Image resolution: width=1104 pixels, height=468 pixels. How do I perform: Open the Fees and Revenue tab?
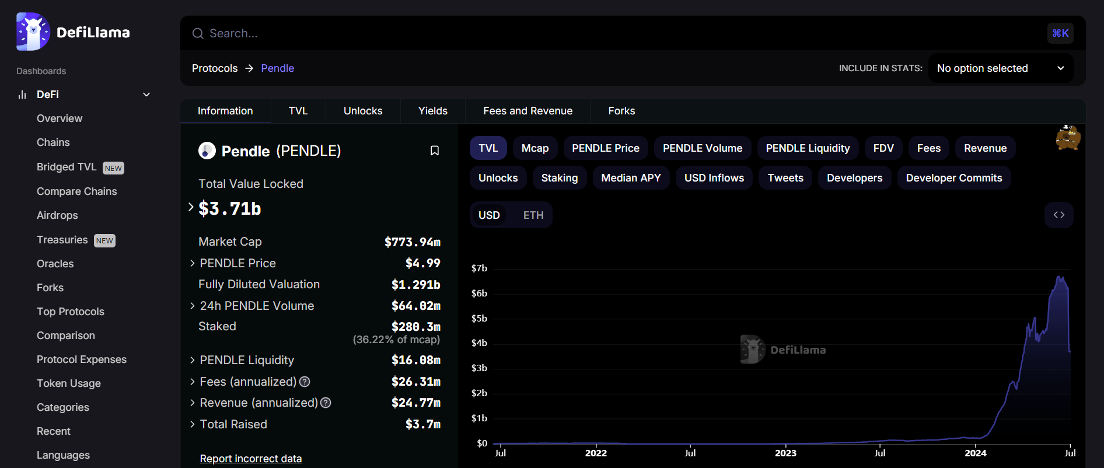tap(528, 111)
